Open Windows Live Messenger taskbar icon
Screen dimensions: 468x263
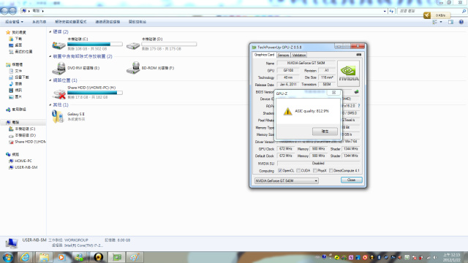coord(80,257)
